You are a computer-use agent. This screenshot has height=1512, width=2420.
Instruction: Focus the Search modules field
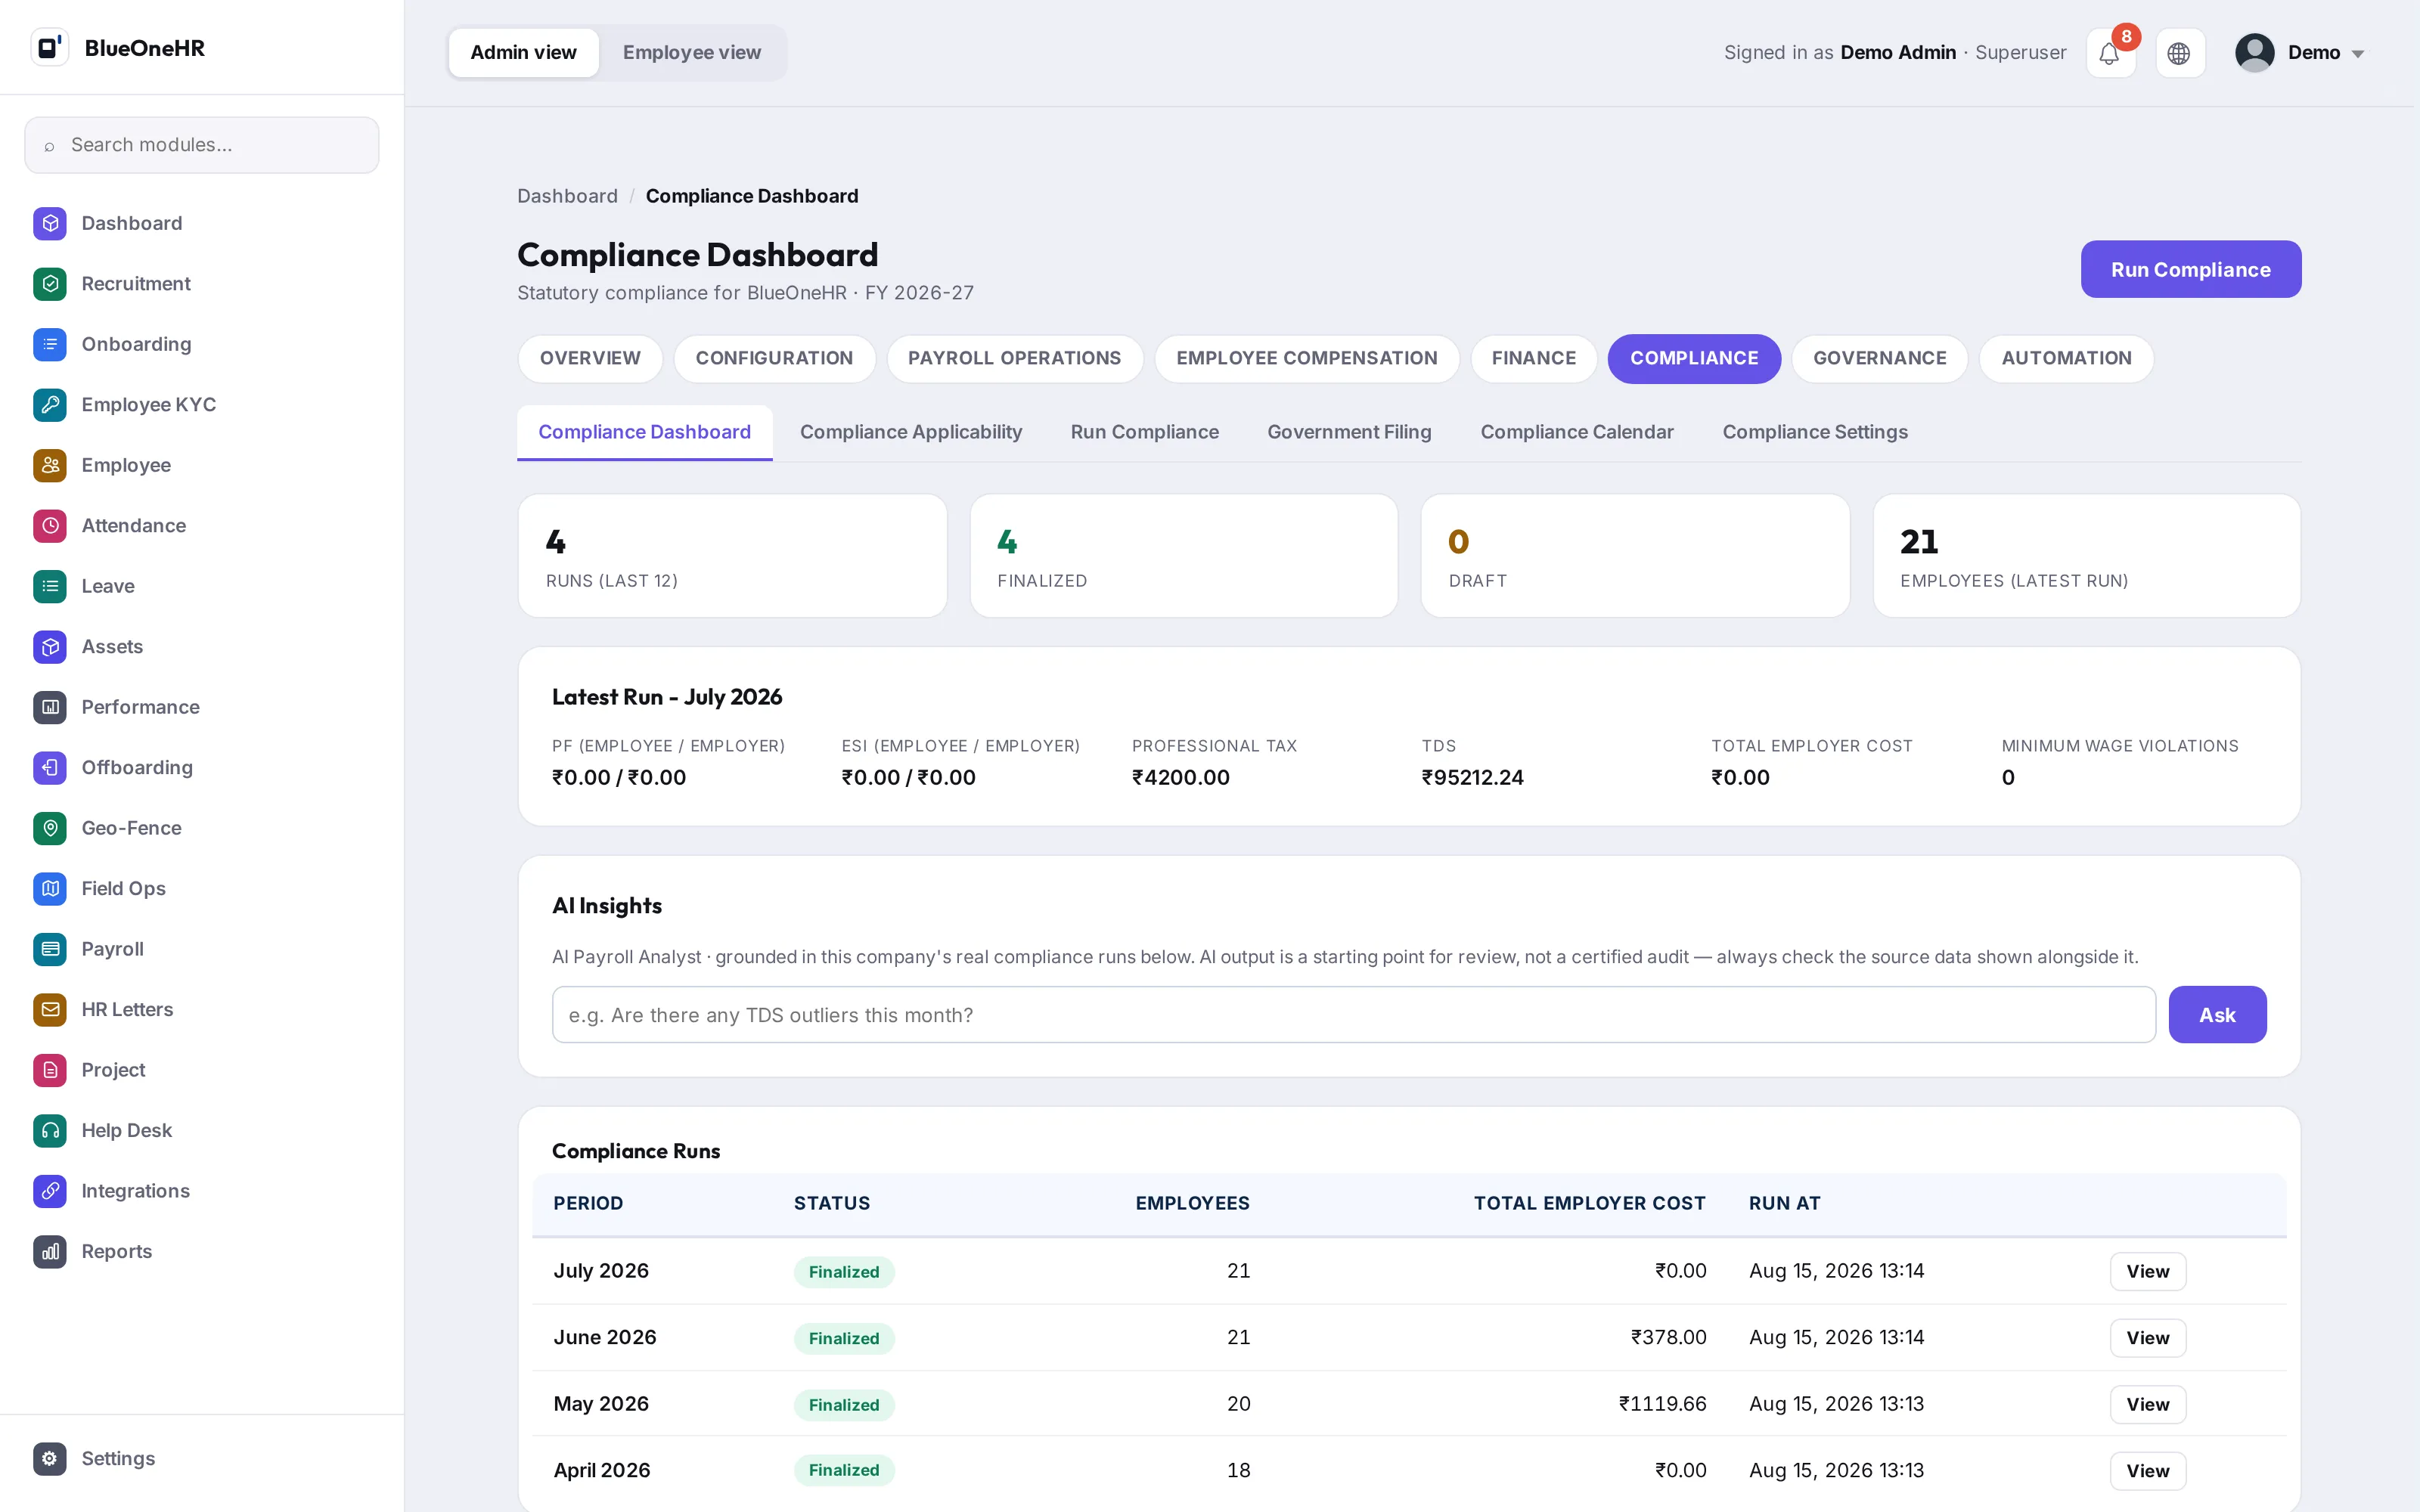click(202, 145)
